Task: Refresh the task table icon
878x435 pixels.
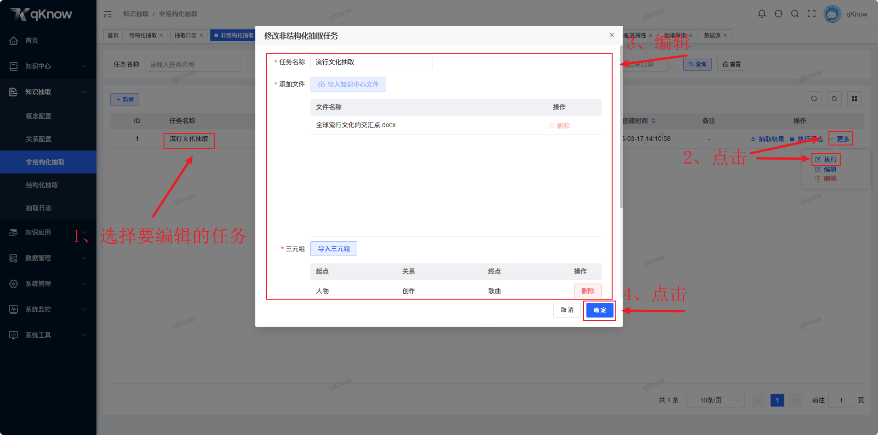Action: (x=834, y=99)
